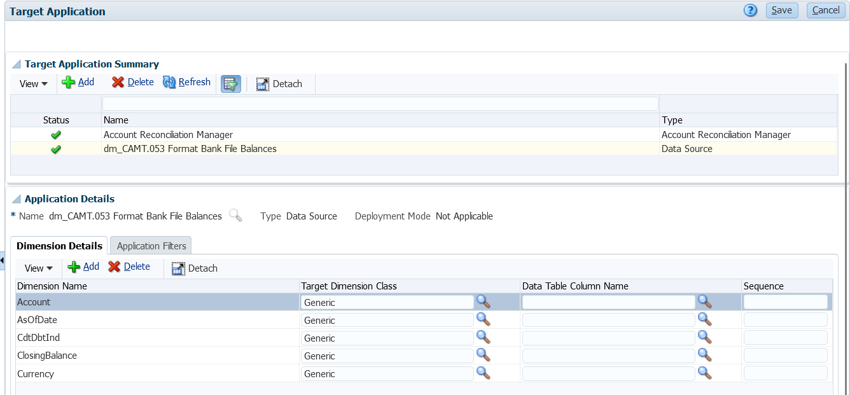The image size is (850, 395).
Task: Click the Cancel button
Action: 826,10
